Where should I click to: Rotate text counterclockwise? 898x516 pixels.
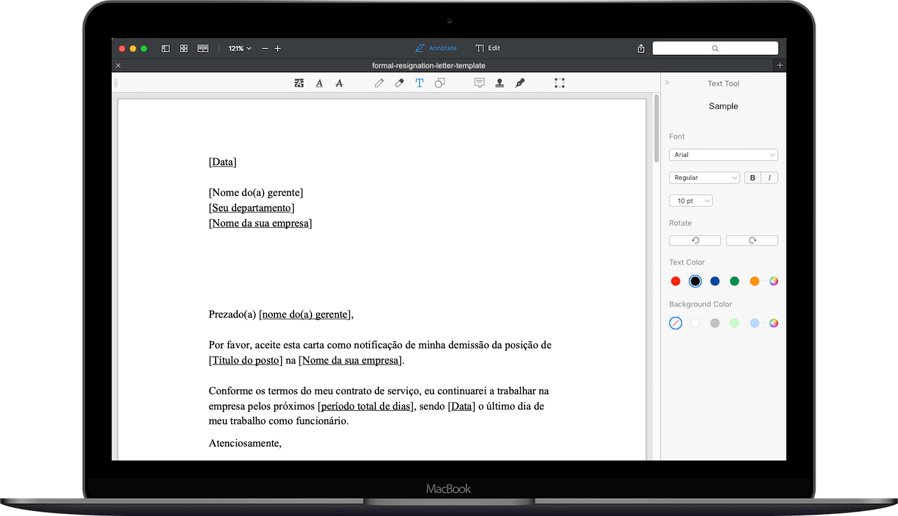point(695,240)
